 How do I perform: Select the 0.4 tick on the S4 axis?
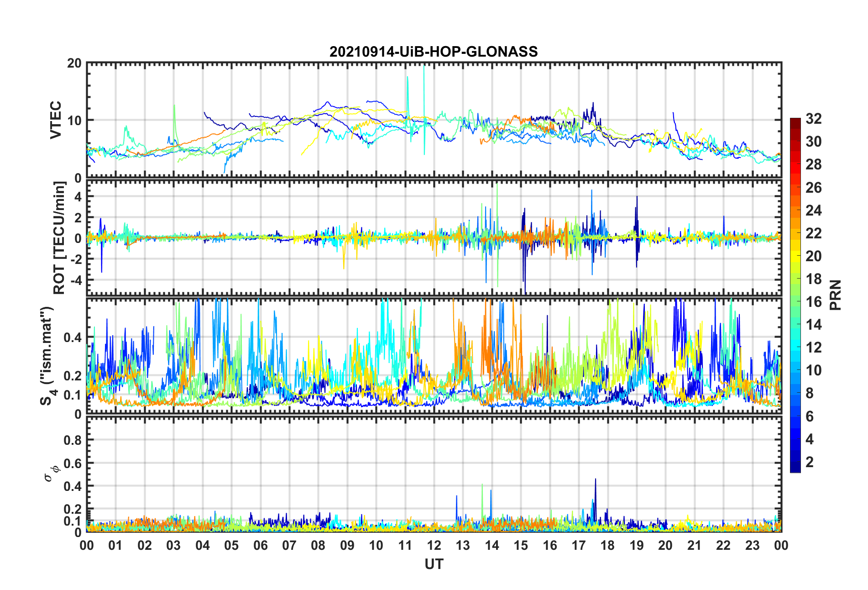coord(73,337)
